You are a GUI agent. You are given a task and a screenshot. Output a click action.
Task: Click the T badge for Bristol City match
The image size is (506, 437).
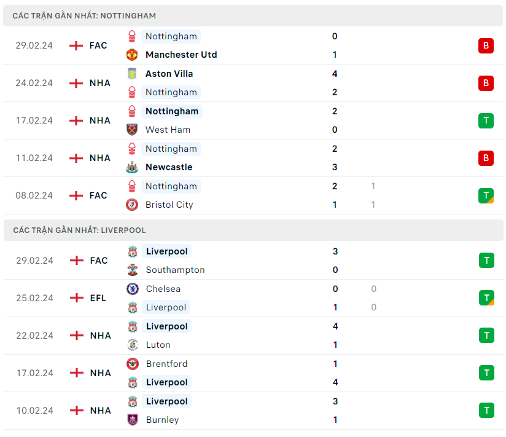click(x=486, y=195)
